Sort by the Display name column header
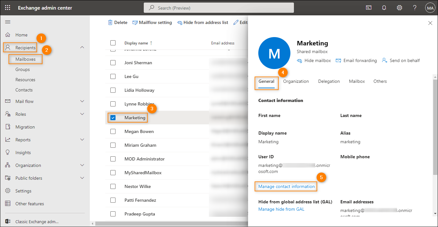The height and width of the screenshot is (227, 438). [x=138, y=43]
